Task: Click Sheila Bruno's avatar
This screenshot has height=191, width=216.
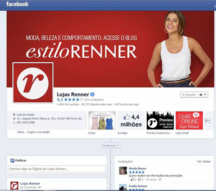Action: pyautogui.click(x=123, y=171)
